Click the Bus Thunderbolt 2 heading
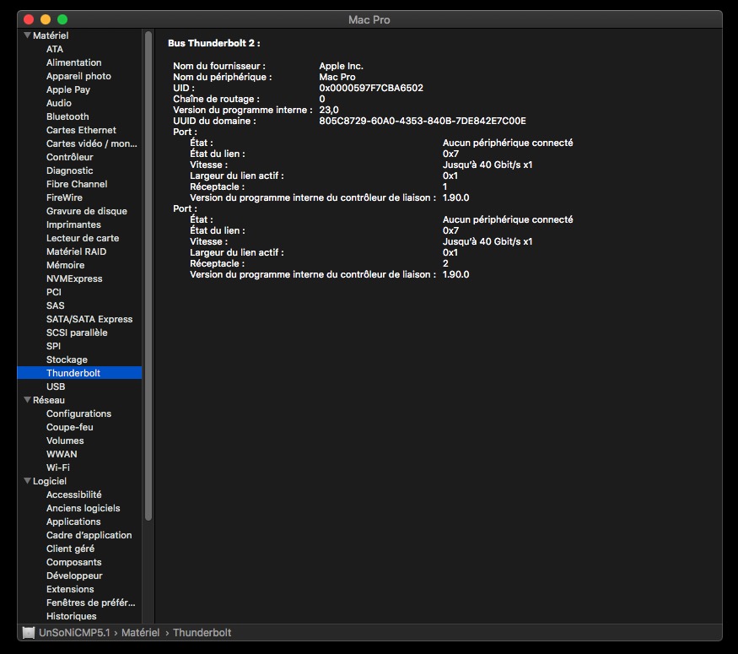Screen dimensions: 738x654 pos(214,43)
